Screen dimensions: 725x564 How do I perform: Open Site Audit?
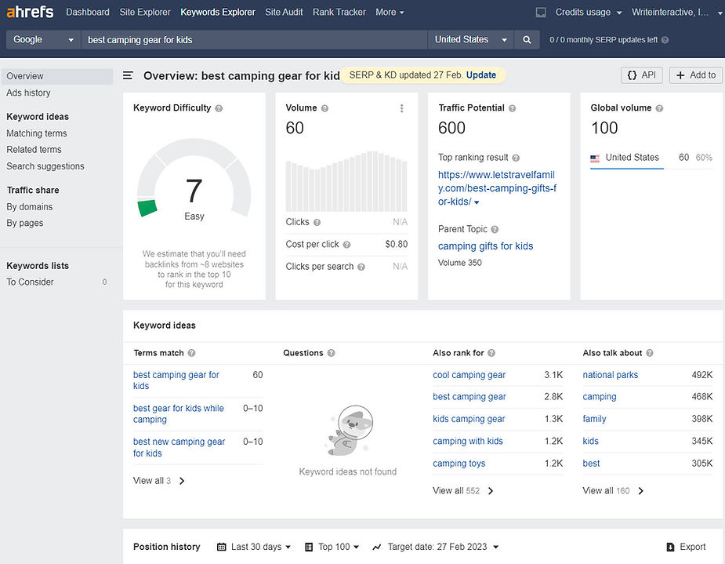pos(284,13)
